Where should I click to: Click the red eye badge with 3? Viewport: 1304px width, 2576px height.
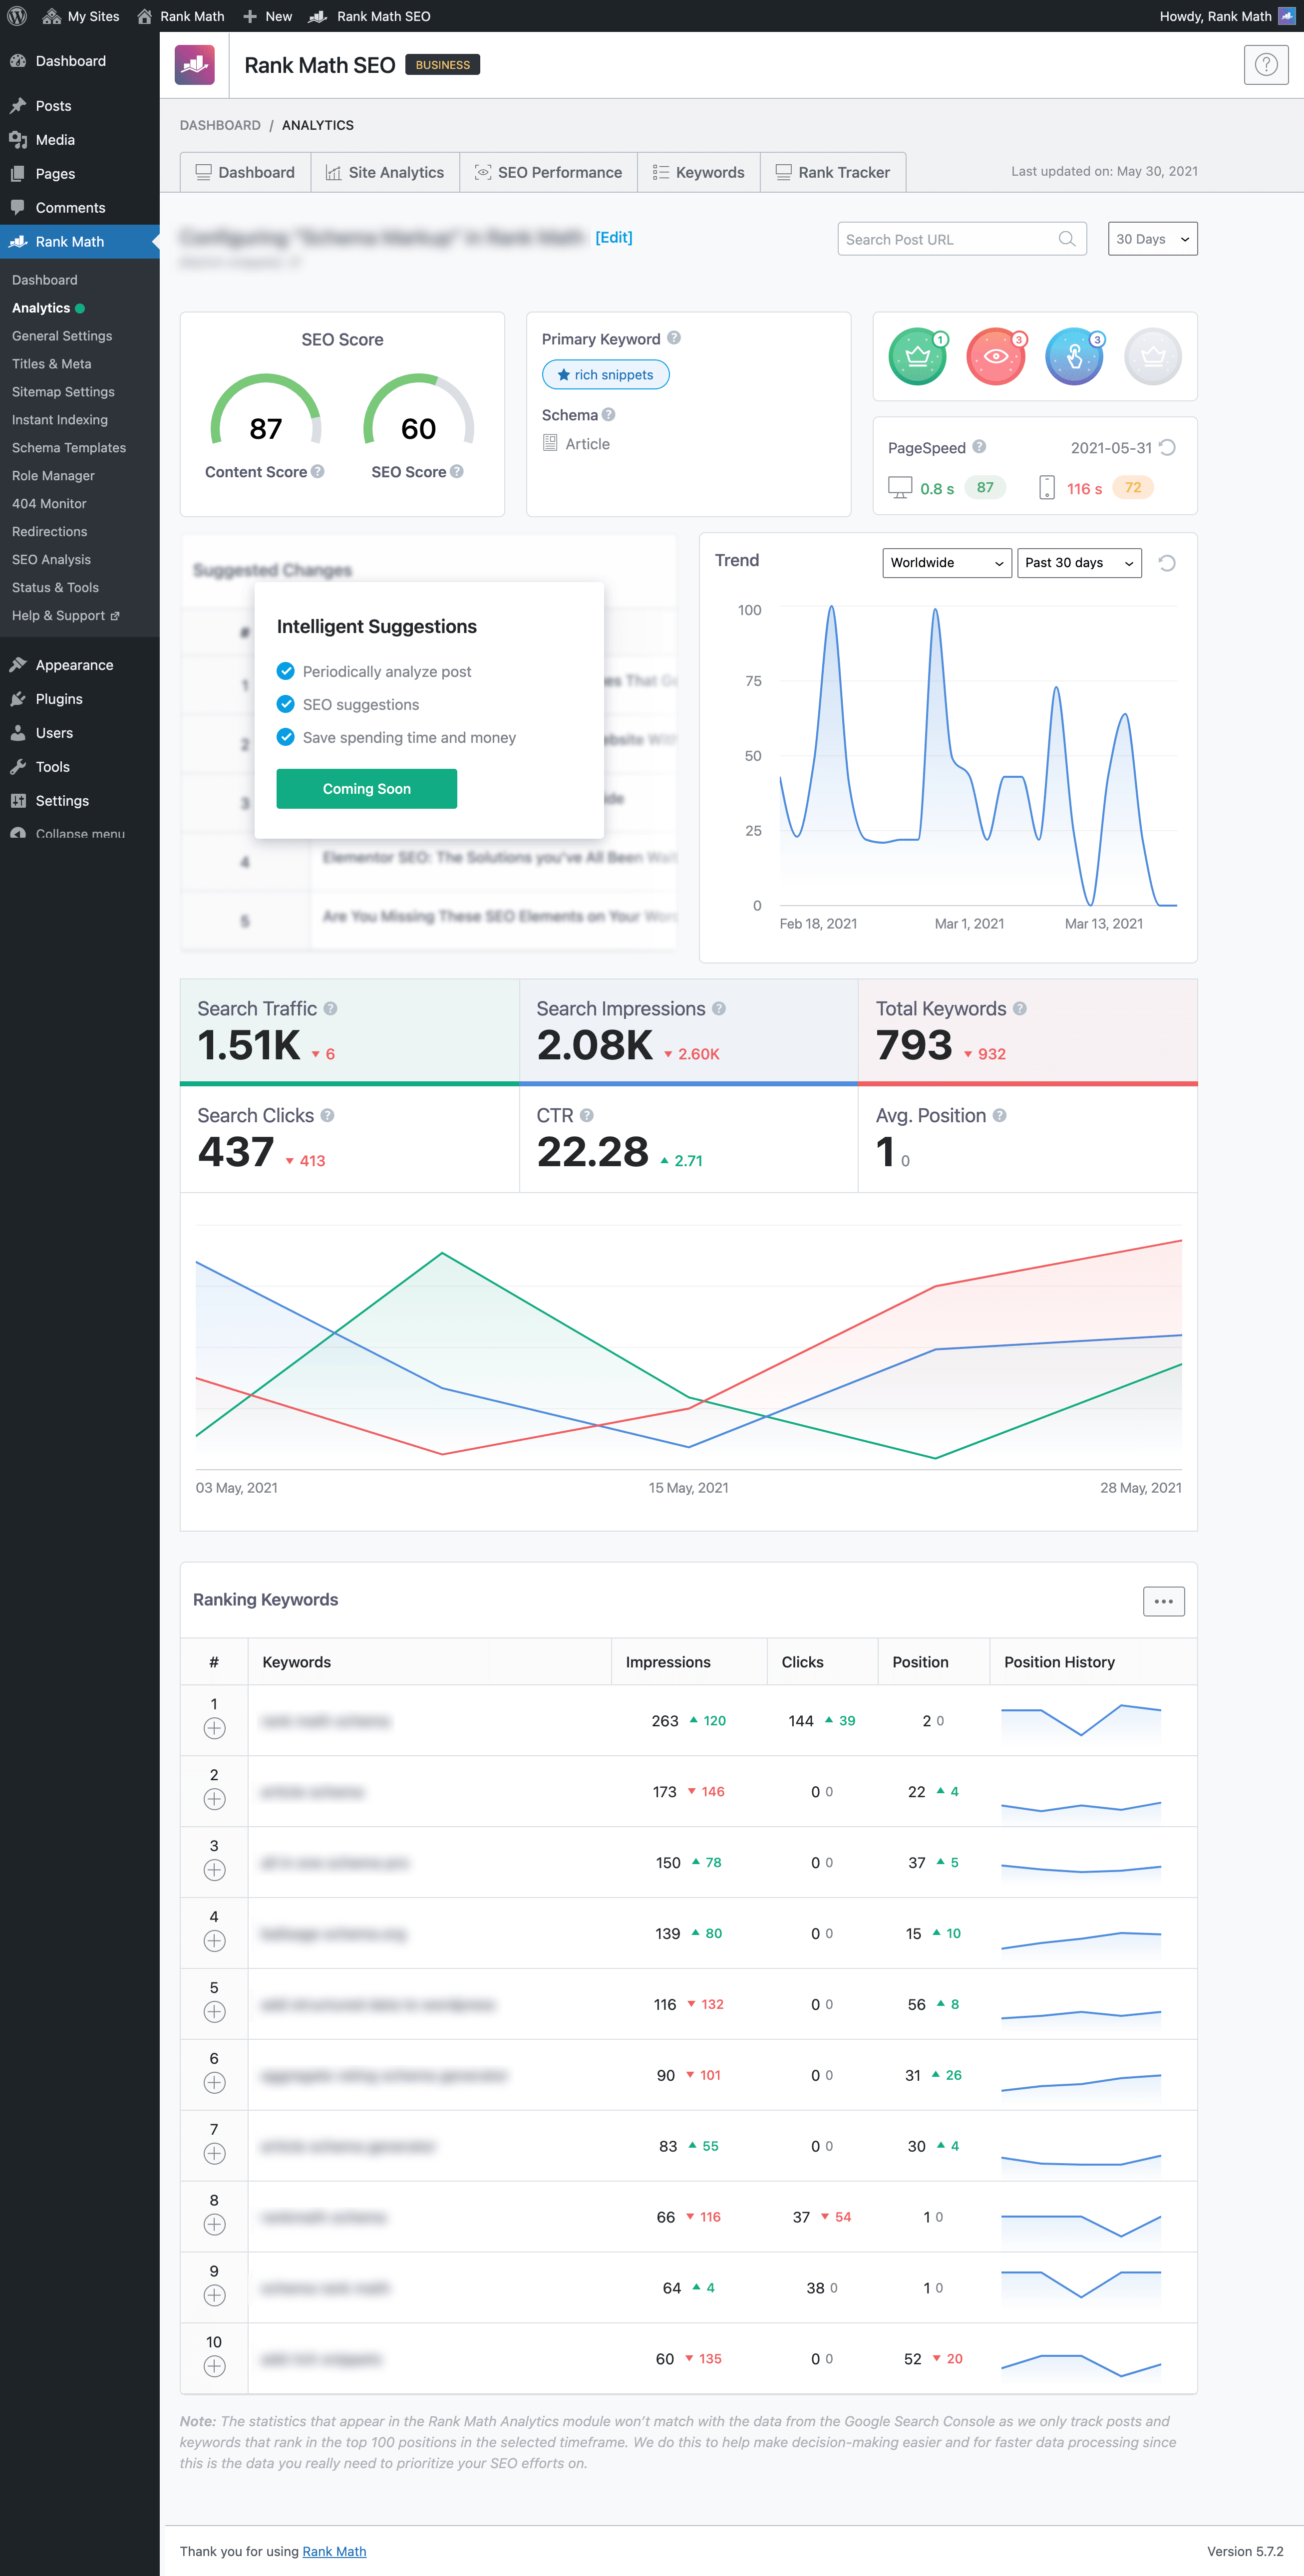click(x=996, y=357)
